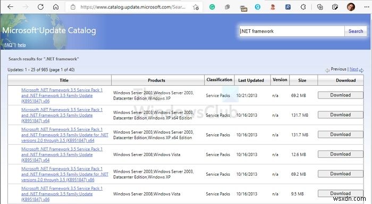
Task: Open the FAQ link
Action: pyautogui.click(x=8, y=45)
